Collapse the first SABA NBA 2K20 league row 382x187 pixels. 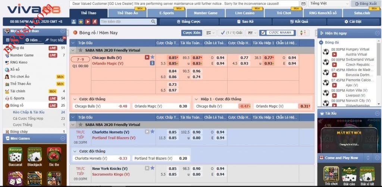tap(73, 50)
